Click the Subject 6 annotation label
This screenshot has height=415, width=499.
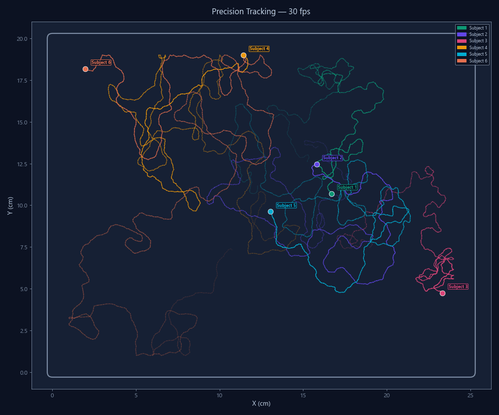101,62
